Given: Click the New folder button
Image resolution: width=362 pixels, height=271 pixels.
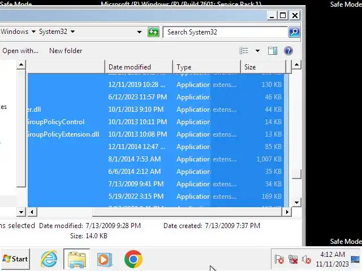Looking at the screenshot, I should [66, 51].
